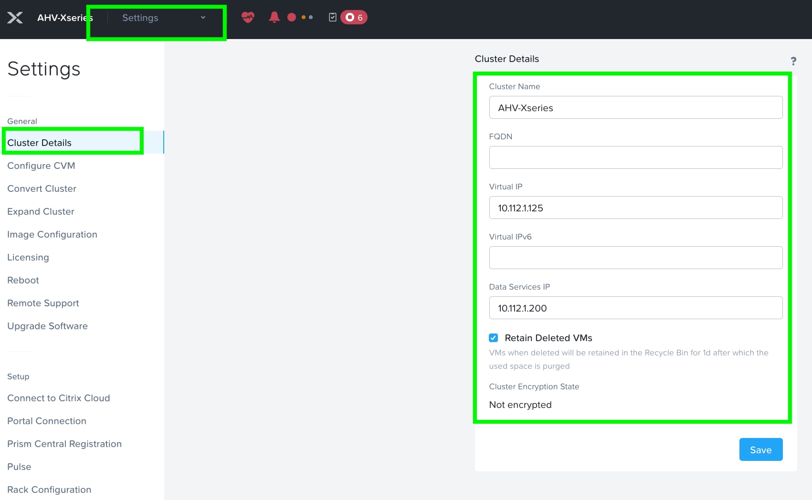Click the red badge showing 6 notifications
The width and height of the screenshot is (812, 500).
pyautogui.click(x=354, y=17)
